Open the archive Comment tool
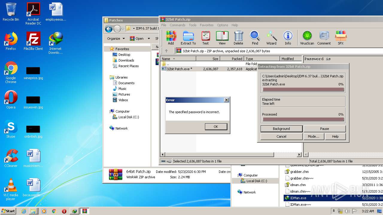This screenshot has width=383, height=215. point(324,38)
